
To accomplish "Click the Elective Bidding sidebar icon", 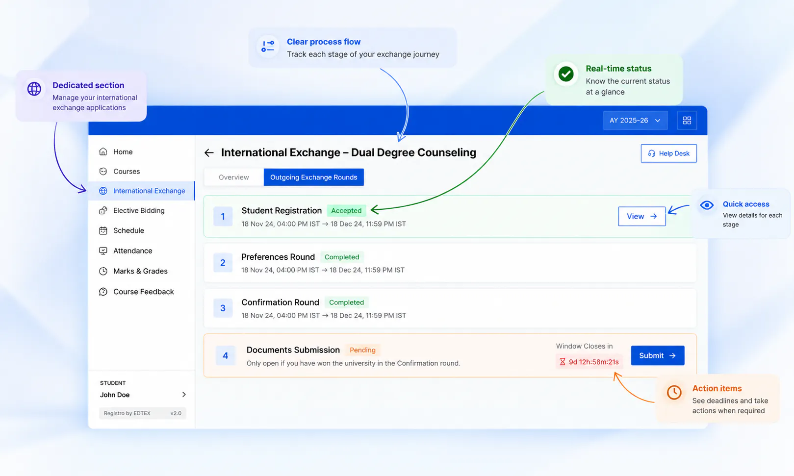I will click(103, 210).
